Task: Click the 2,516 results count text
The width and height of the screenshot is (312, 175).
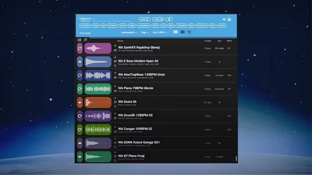Action: coord(85,33)
